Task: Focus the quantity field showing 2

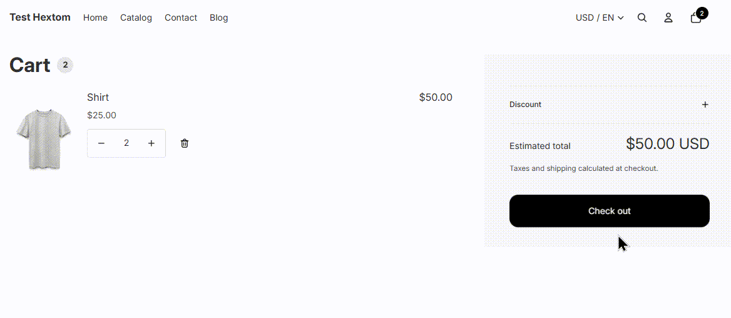Action: (x=126, y=143)
